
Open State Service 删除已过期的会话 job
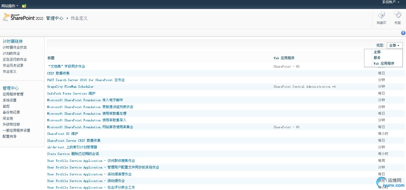click(x=73, y=154)
